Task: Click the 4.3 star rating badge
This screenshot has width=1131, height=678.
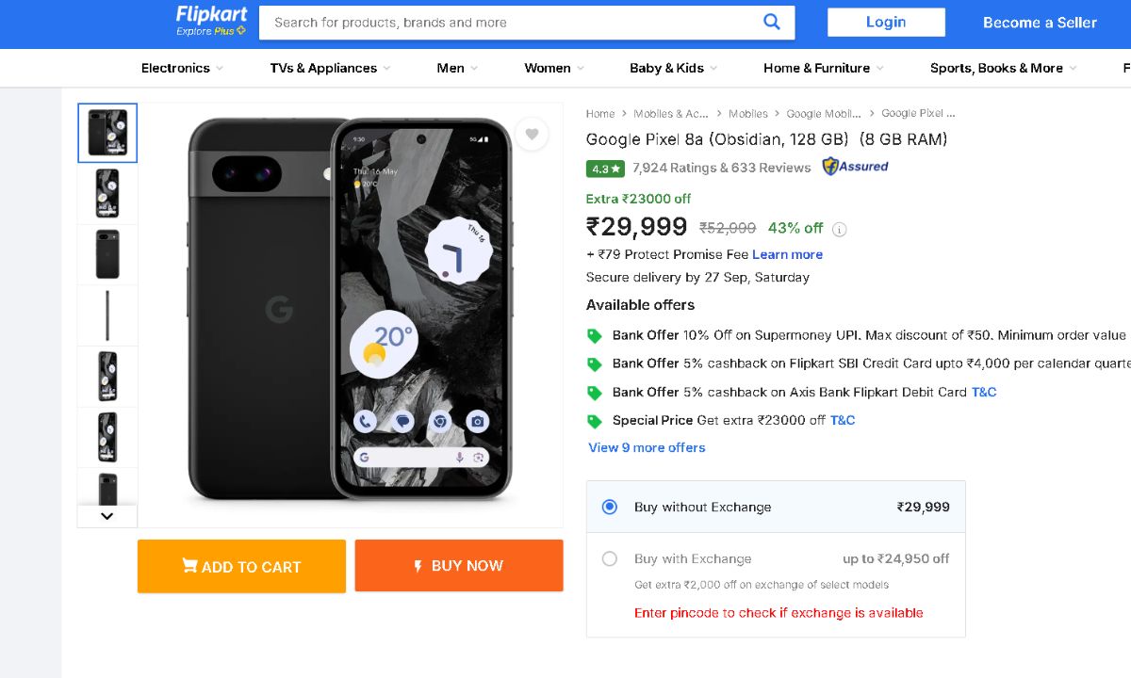Action: click(x=605, y=169)
